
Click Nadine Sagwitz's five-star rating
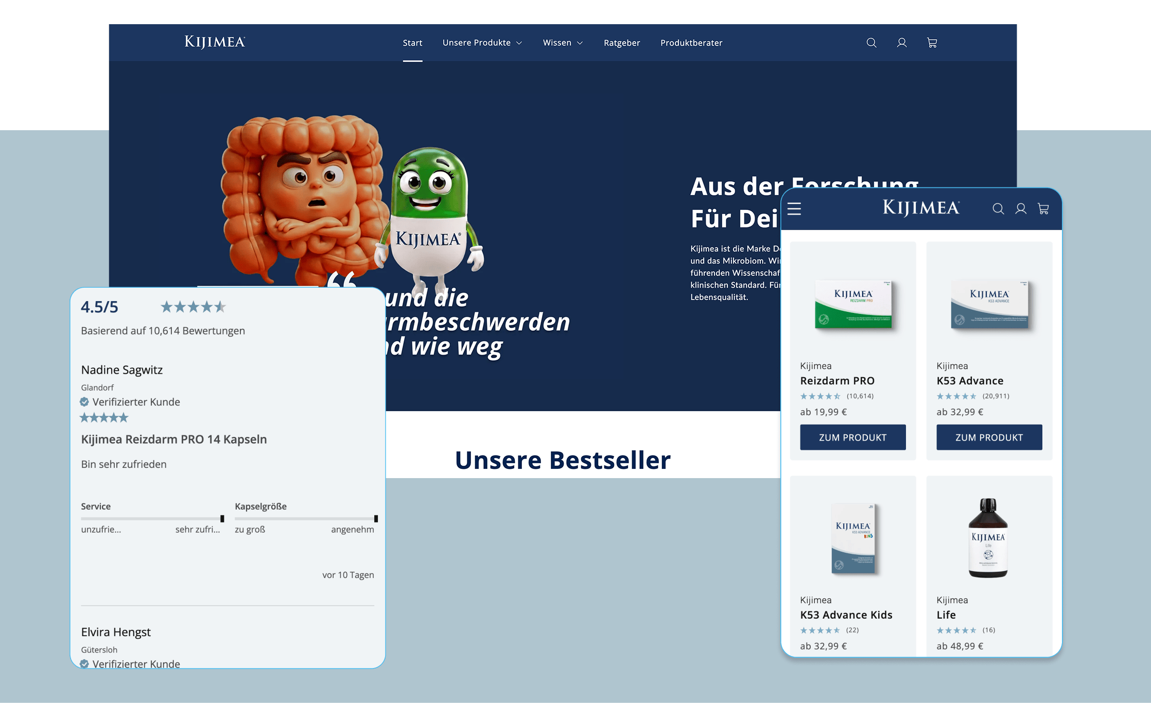click(x=104, y=417)
